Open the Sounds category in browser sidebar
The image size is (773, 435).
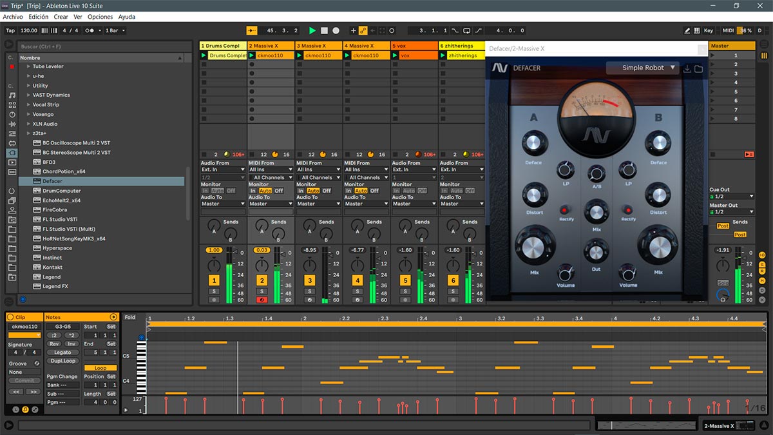12,95
